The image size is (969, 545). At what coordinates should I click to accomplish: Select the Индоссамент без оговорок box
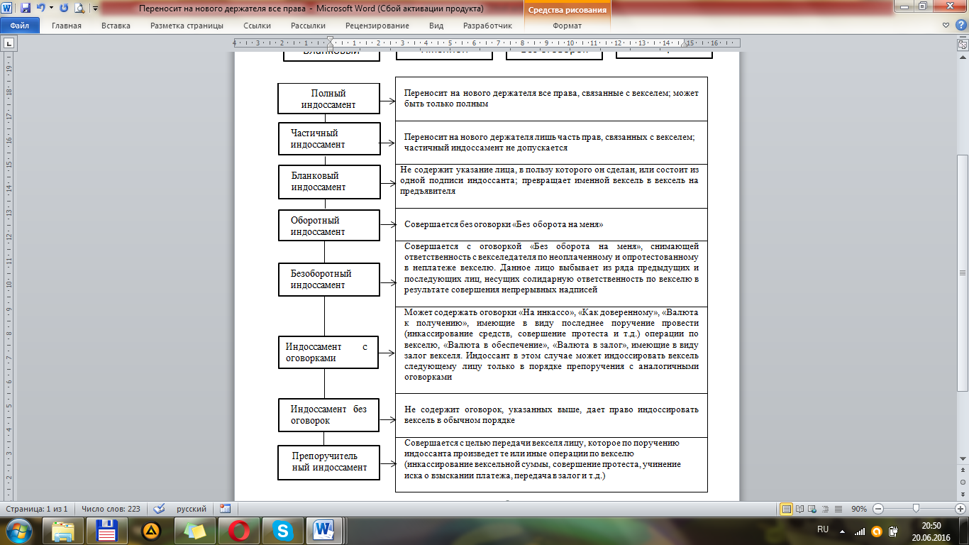pyautogui.click(x=328, y=414)
